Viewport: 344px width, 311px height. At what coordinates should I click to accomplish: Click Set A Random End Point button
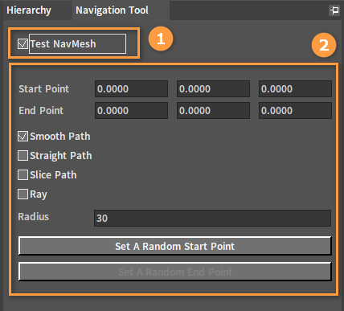tap(175, 272)
